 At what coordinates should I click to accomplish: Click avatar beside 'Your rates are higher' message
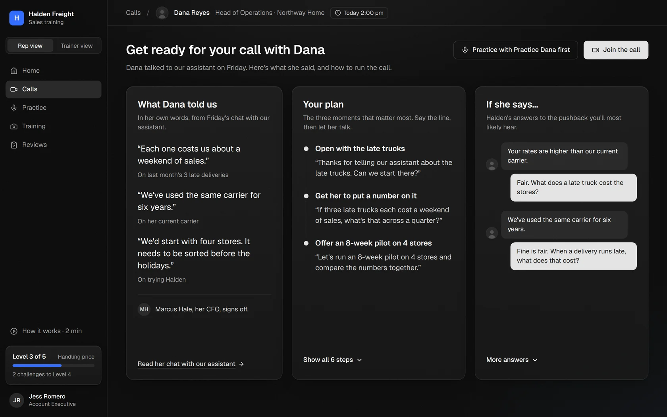pyautogui.click(x=492, y=164)
